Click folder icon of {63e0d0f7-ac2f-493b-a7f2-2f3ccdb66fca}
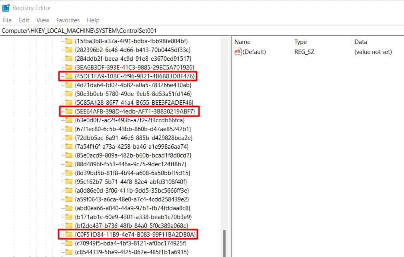 tap(69, 120)
